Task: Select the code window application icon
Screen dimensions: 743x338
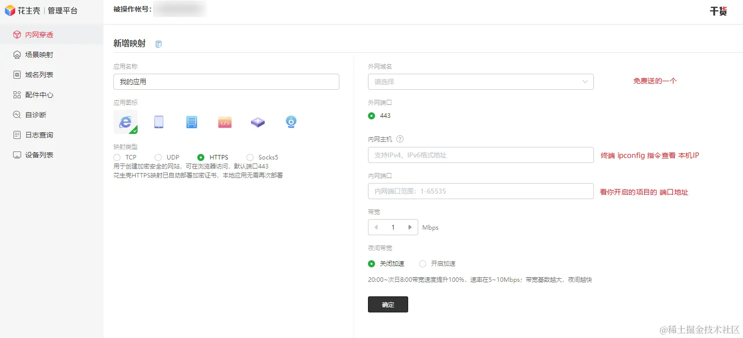Action: click(225, 122)
